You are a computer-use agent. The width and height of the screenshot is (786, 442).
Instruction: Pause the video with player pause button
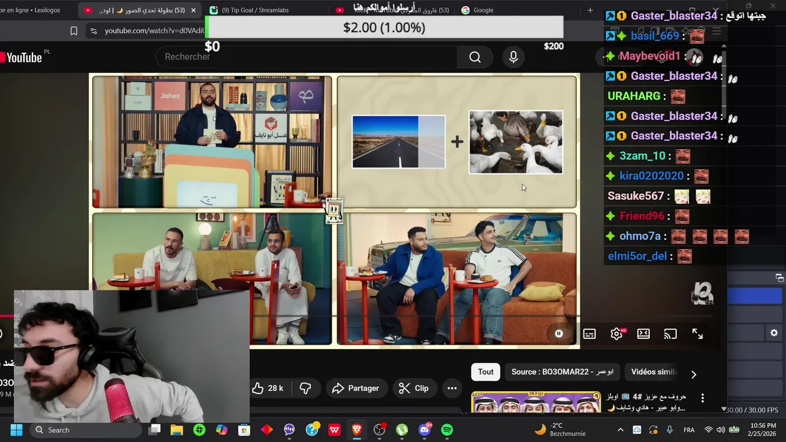pos(559,333)
